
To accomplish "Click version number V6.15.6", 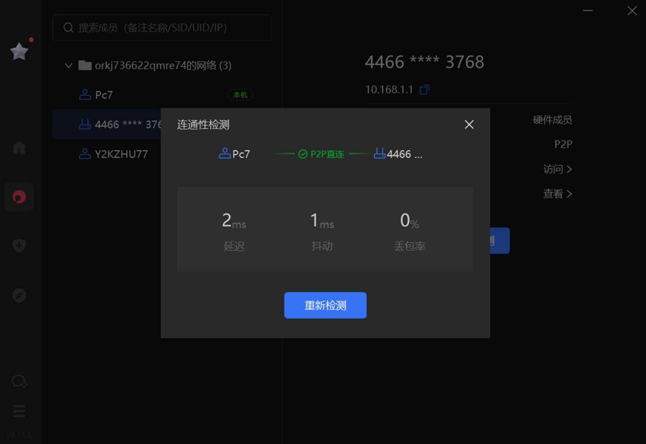I will [x=19, y=435].
